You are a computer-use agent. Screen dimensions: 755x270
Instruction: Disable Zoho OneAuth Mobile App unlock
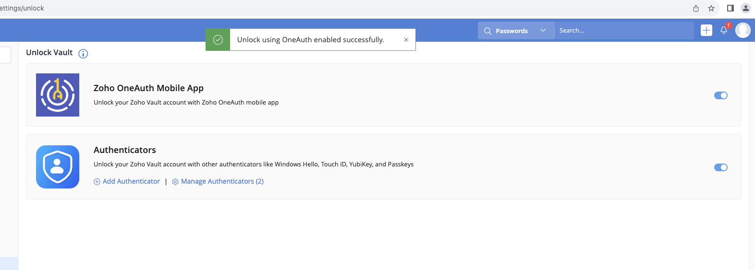(x=721, y=95)
